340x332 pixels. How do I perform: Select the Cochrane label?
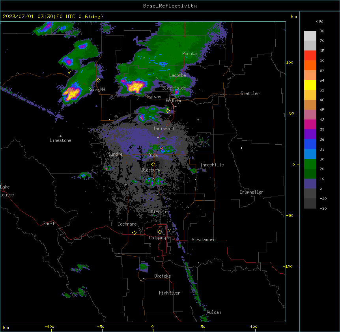pos(127,224)
